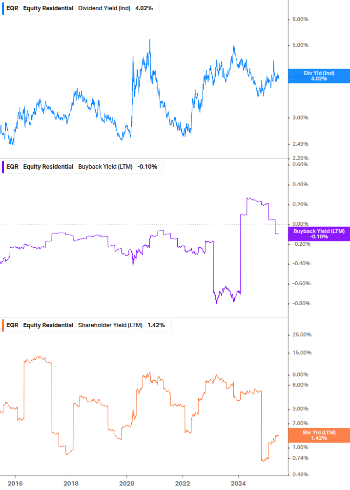This screenshot has width=350, height=490.
Task: Click the 1.42% value in the Shareholder Yield legend
Action: (156, 325)
